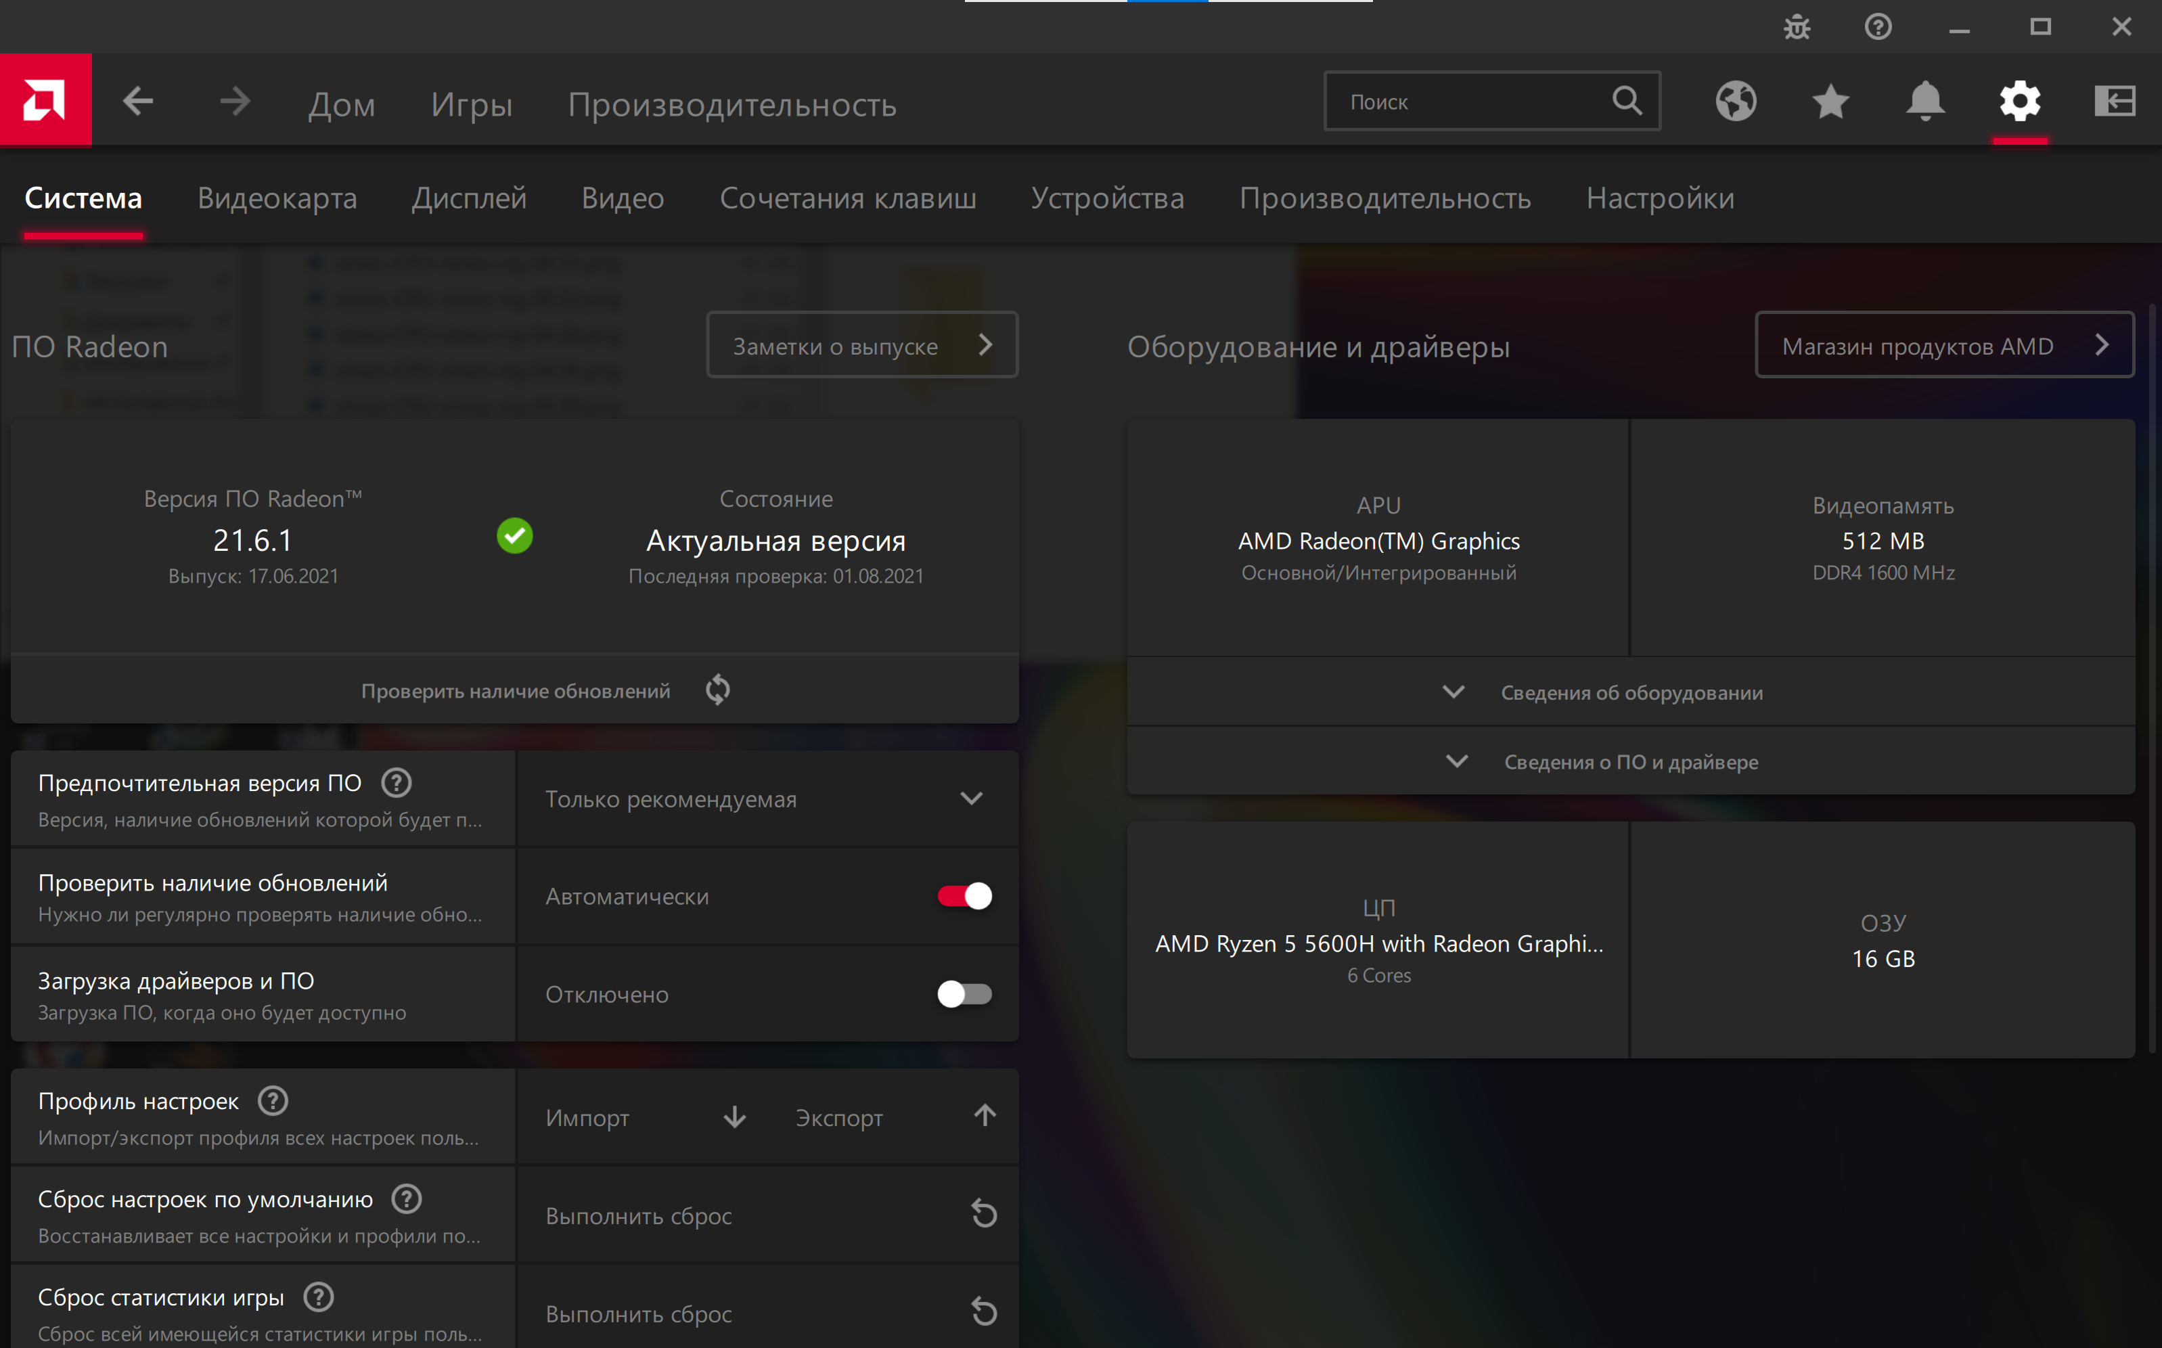The image size is (2162, 1348).
Task: Expand Сведения о ПО и драйвере section
Action: 1631,761
